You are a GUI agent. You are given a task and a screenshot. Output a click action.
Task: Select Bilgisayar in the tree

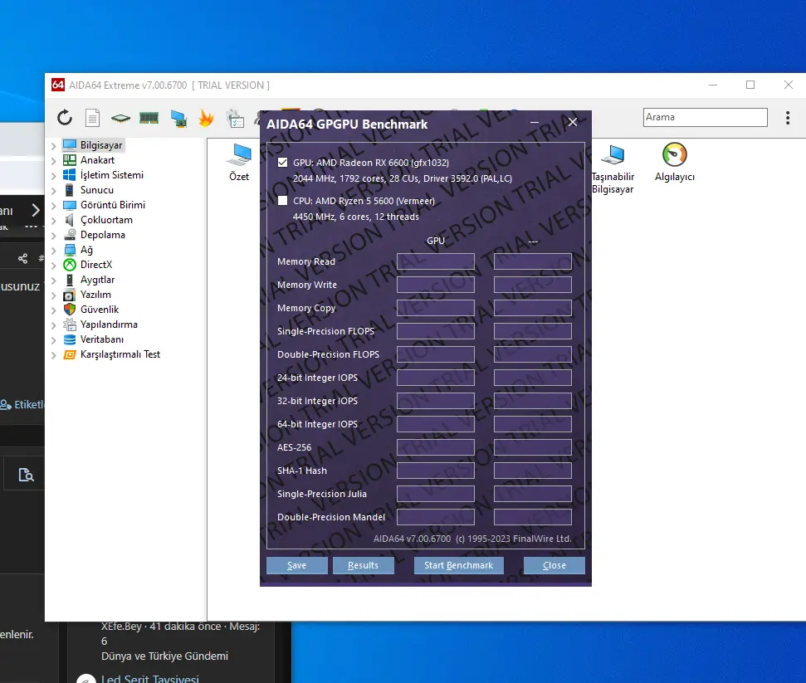[101, 145]
